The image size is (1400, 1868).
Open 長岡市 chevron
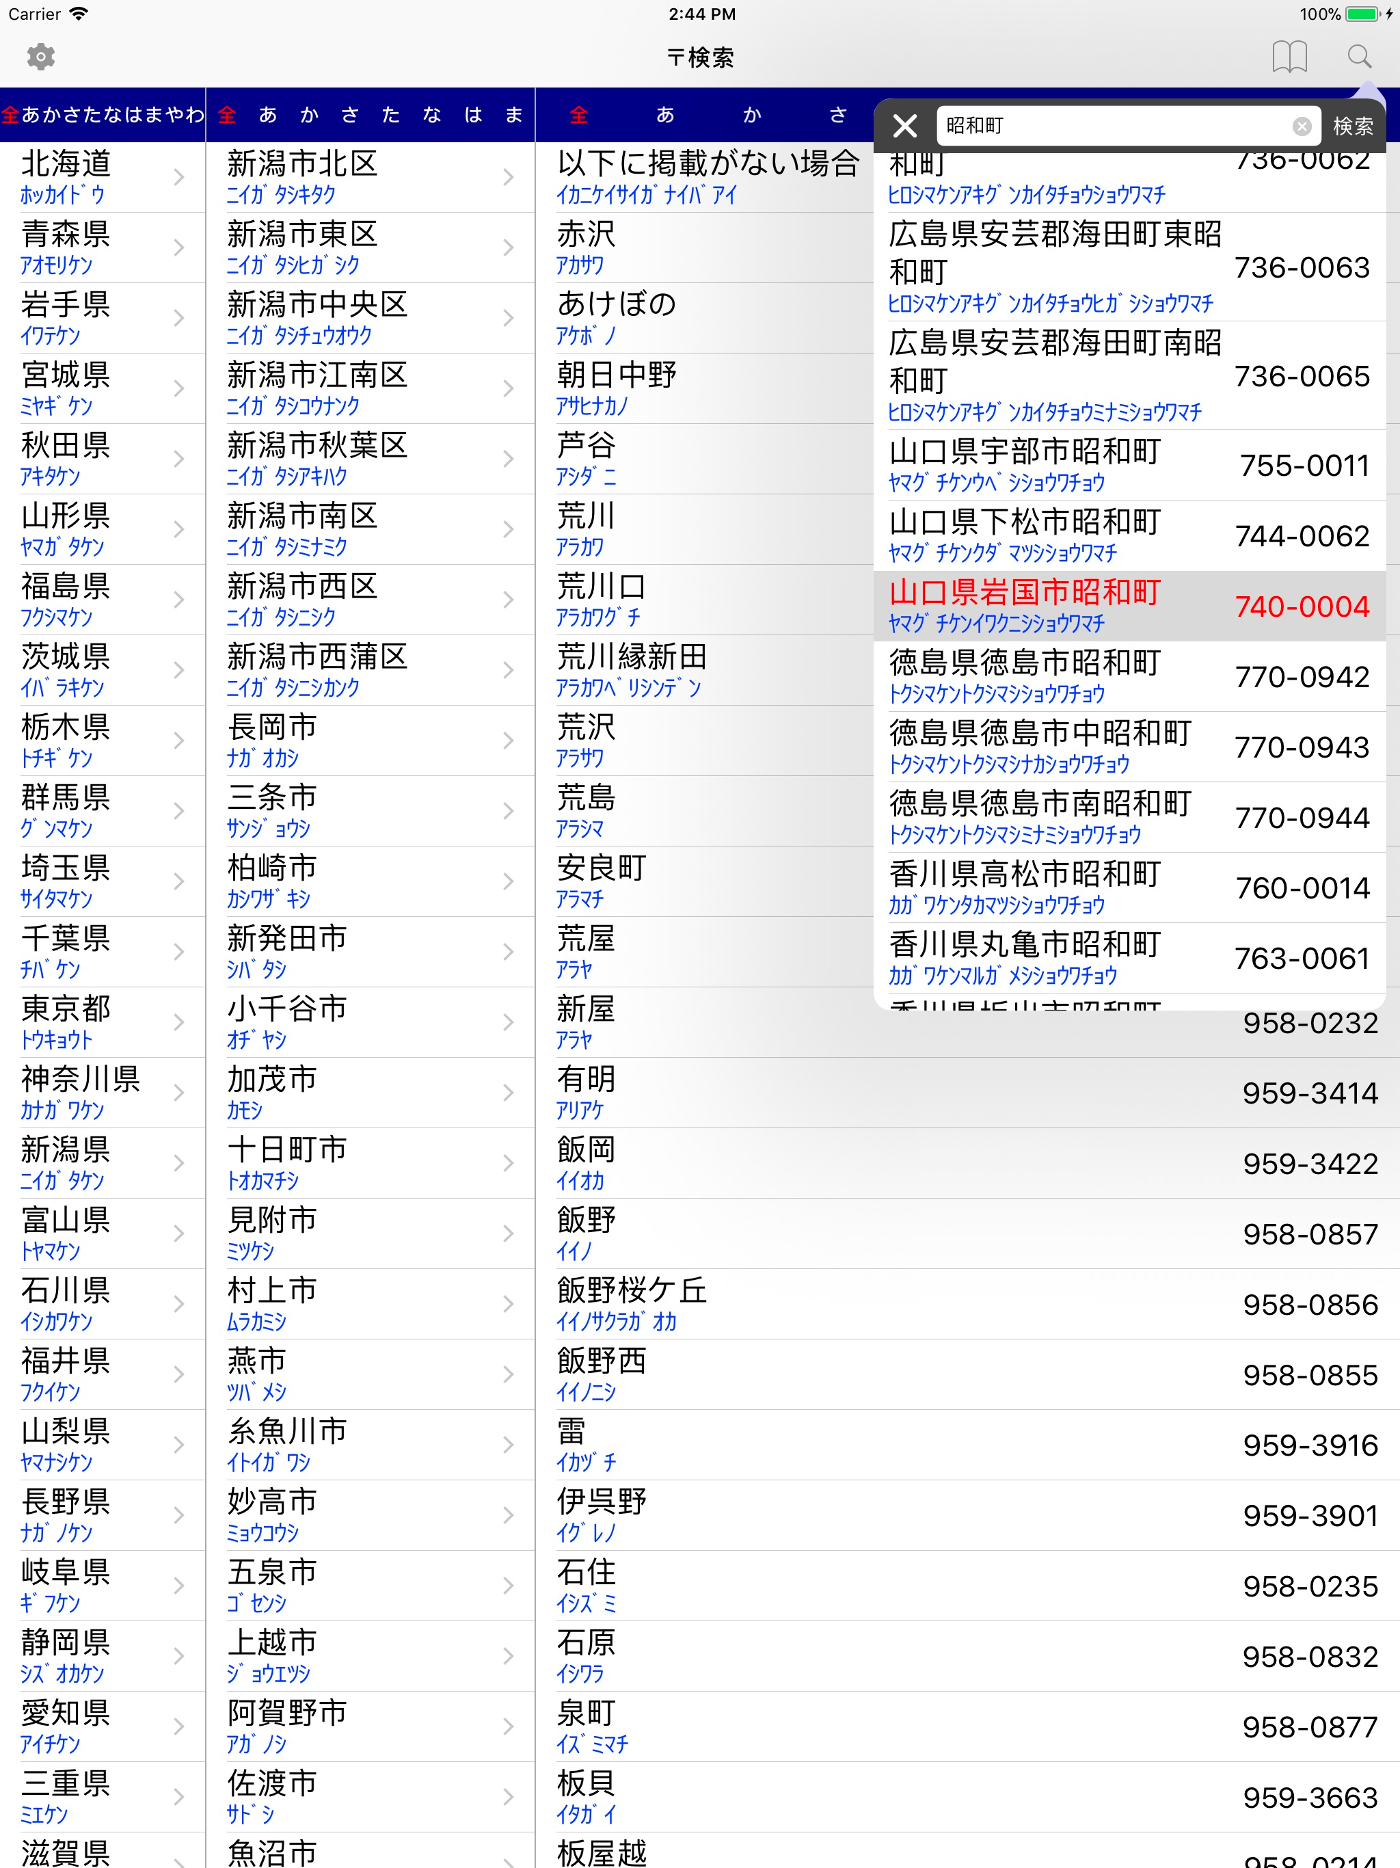(x=509, y=740)
